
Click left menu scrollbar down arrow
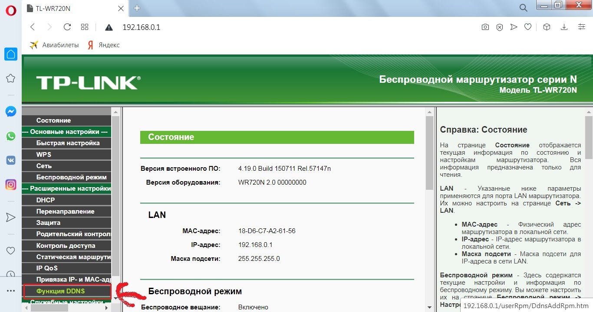115,298
